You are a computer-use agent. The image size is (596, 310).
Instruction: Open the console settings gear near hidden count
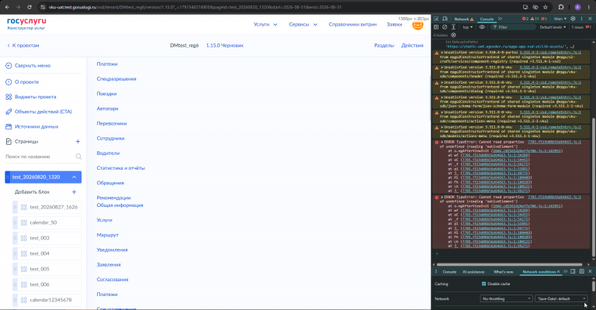[453, 35]
